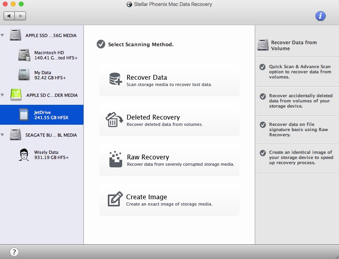Image resolution: width=339 pixels, height=259 pixels.
Task: Click checkmark beside Recover accidentally deleted data
Action: click(263, 96)
